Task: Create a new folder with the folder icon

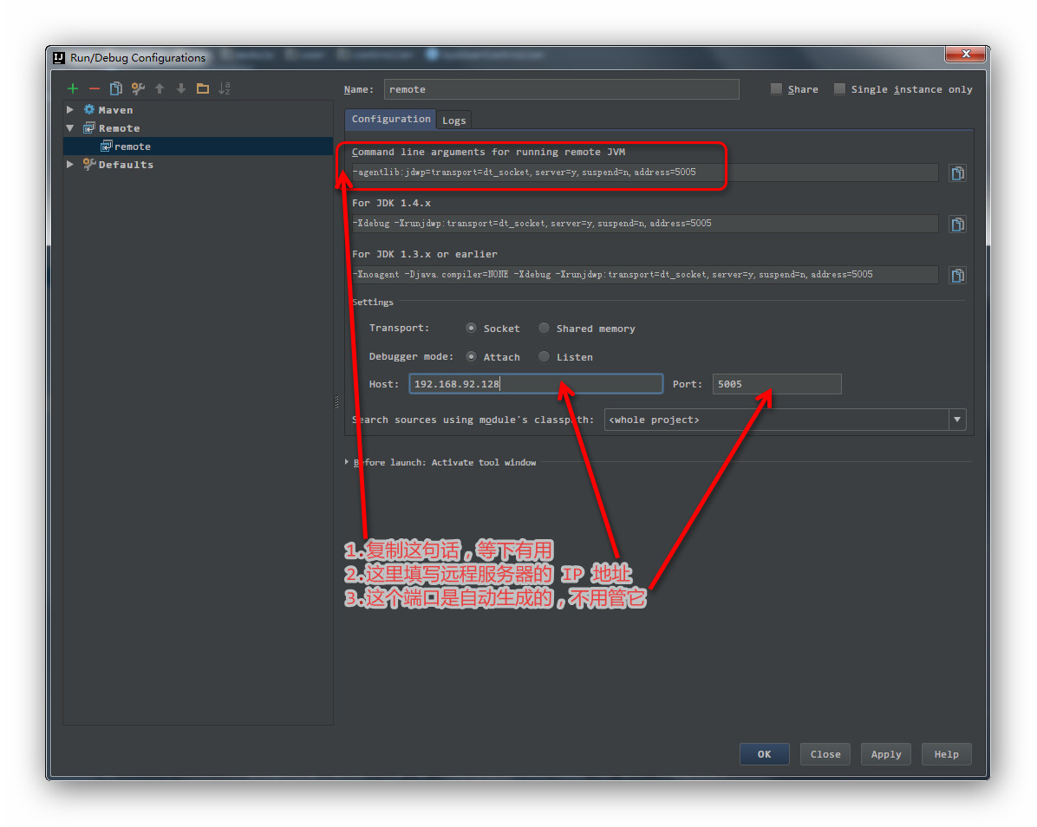Action: 203,88
